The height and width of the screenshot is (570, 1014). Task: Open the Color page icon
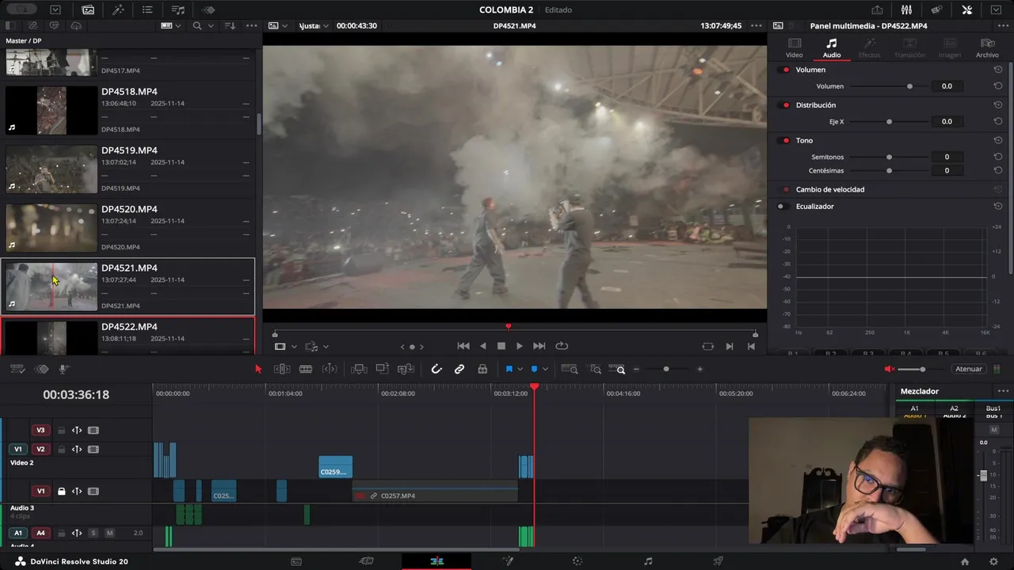(578, 561)
